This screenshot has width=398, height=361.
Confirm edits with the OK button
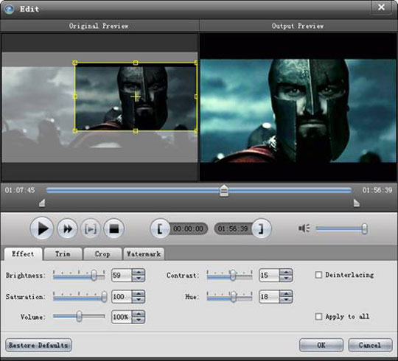(x=321, y=345)
